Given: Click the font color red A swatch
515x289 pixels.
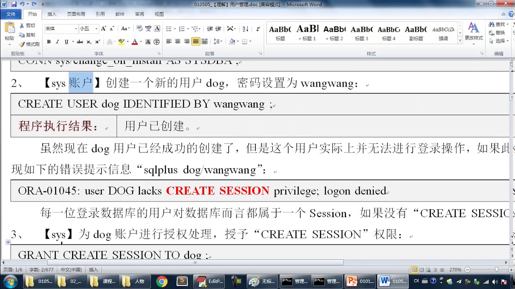Looking at the screenshot, I should coord(134,42).
